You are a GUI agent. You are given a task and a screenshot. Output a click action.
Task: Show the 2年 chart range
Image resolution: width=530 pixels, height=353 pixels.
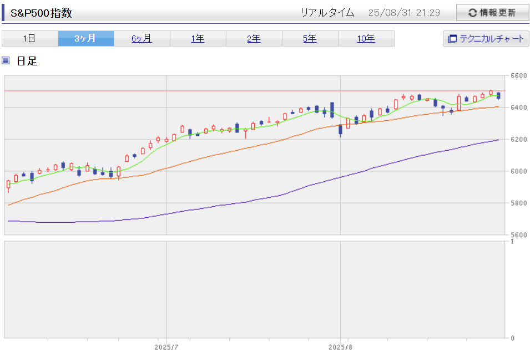254,38
